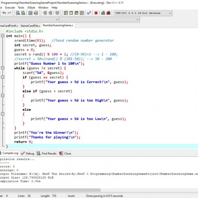Open the AStyle menu

click(30, 7)
